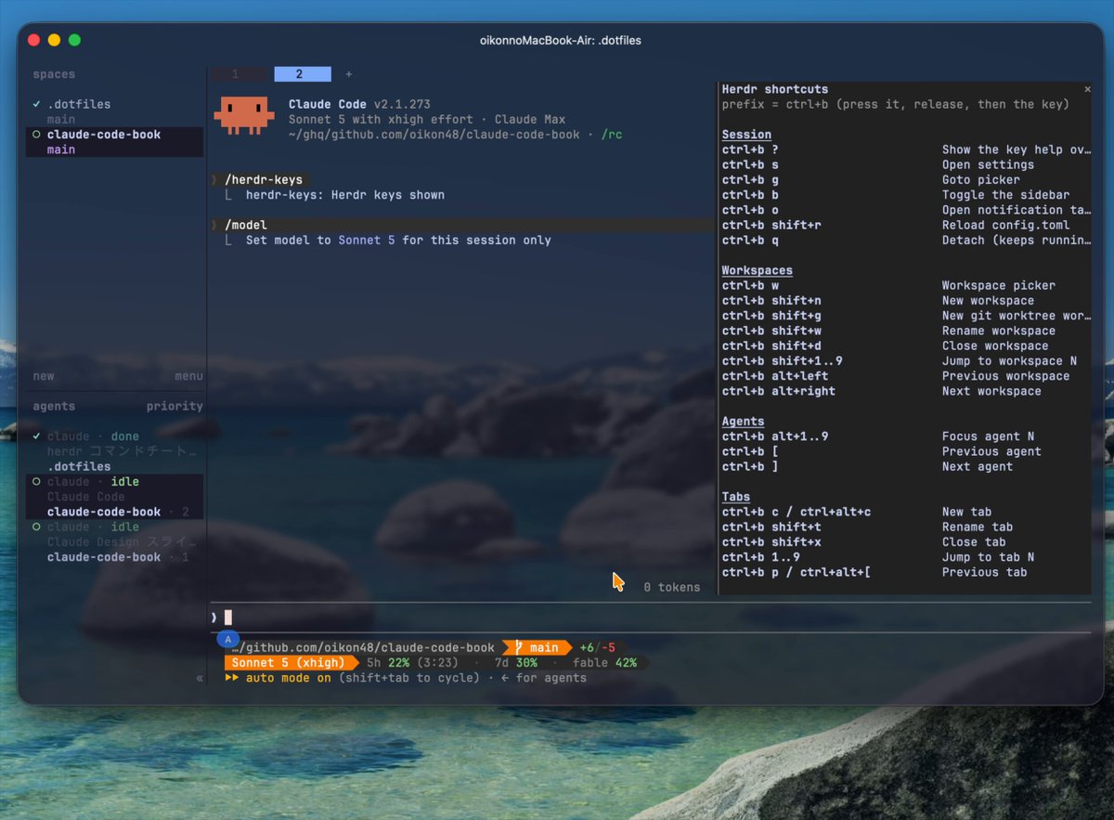This screenshot has height=820, width=1114.
Task: Add a new tab with the + button
Action: (349, 74)
